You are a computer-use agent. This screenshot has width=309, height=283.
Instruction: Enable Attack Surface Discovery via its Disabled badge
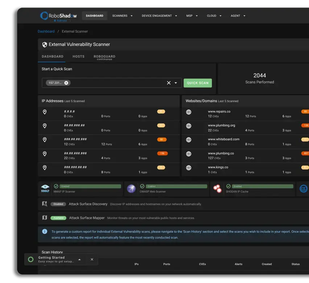click(x=58, y=204)
